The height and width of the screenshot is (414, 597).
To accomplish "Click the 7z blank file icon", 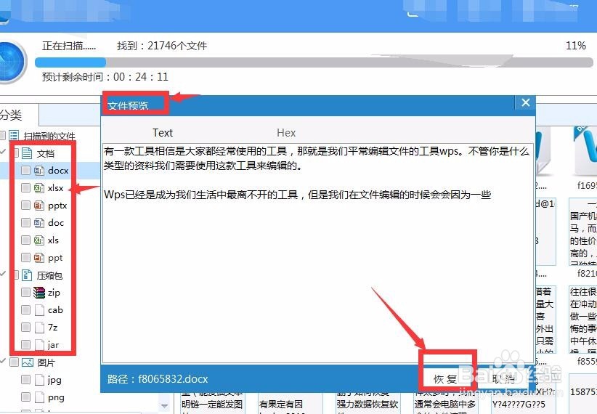I will coord(39,327).
